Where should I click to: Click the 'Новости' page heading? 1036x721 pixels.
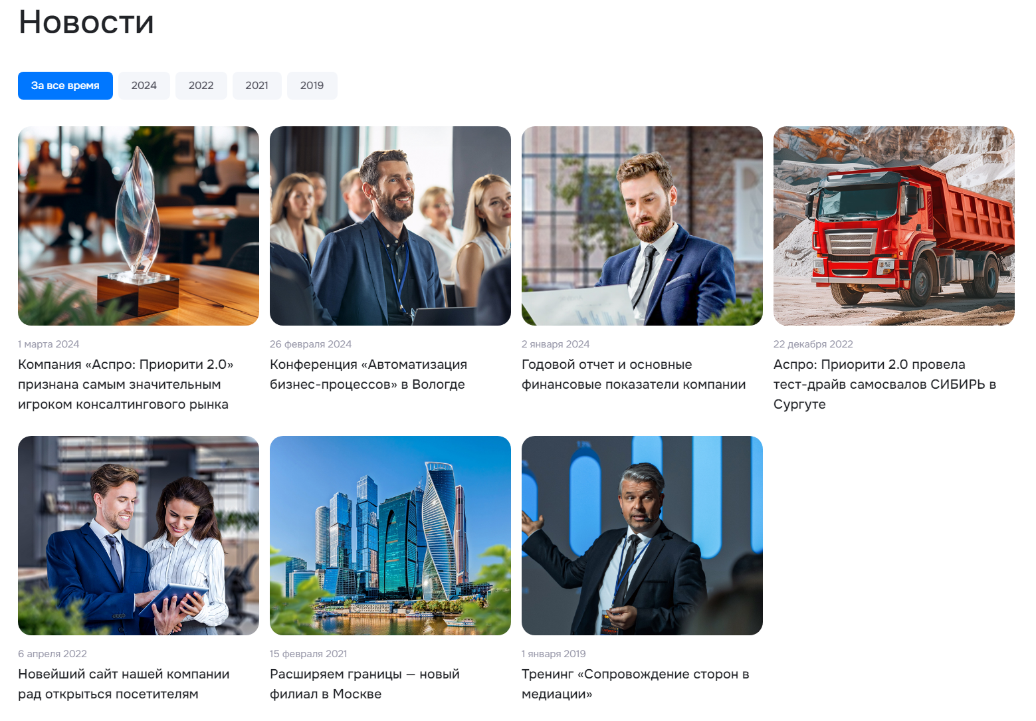click(86, 23)
